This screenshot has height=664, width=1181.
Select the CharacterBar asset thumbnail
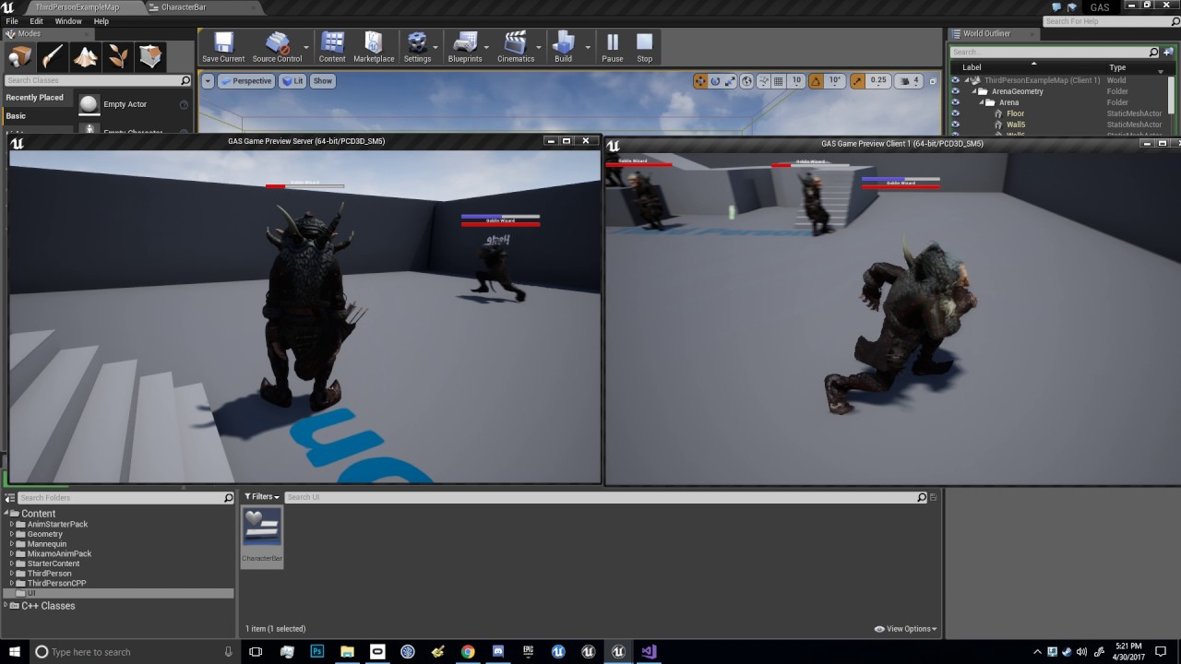pyautogui.click(x=262, y=535)
